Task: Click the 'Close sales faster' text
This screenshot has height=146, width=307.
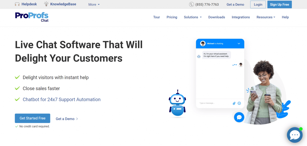Action: point(41,88)
